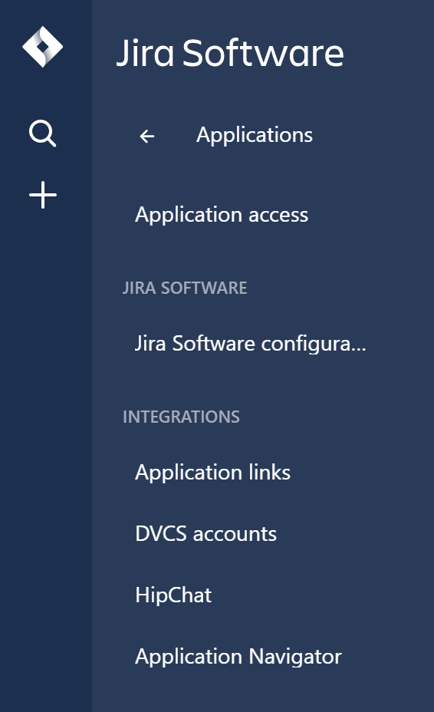Select Application links
This screenshot has height=712, width=434.
click(x=213, y=473)
